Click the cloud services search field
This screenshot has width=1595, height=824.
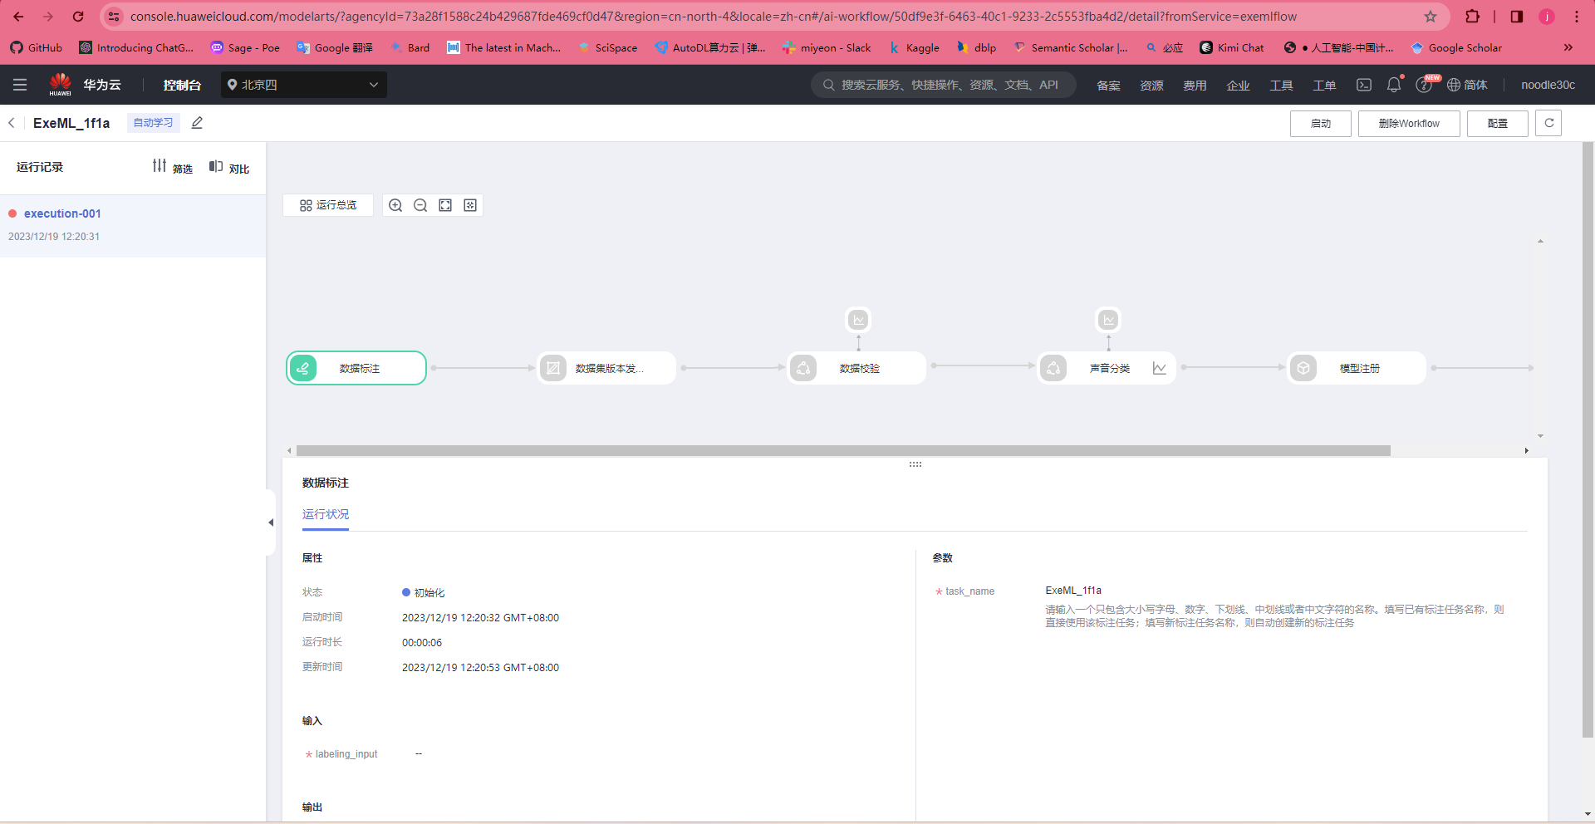point(944,85)
